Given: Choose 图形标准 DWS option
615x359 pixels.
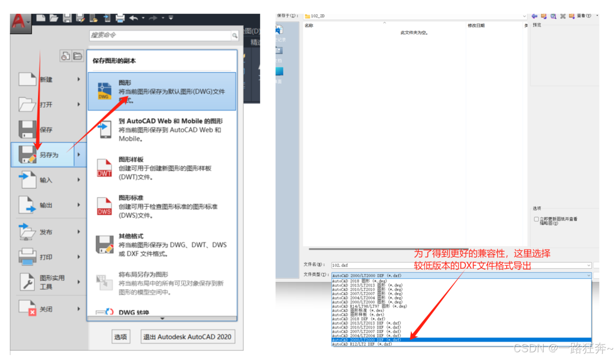Looking at the screenshot, I should [x=162, y=206].
